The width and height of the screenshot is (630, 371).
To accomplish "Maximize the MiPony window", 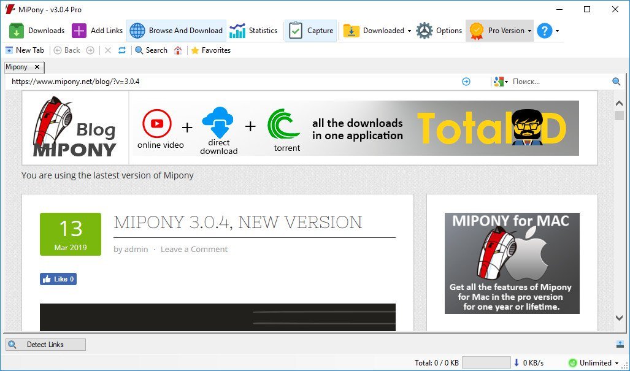I will click(x=587, y=9).
